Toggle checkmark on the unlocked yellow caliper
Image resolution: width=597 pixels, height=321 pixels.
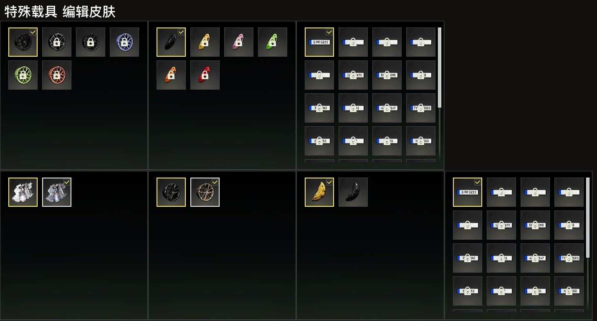[x=330, y=182]
